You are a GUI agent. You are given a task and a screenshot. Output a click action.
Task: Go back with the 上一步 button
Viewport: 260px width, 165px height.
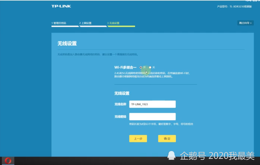click(138, 139)
